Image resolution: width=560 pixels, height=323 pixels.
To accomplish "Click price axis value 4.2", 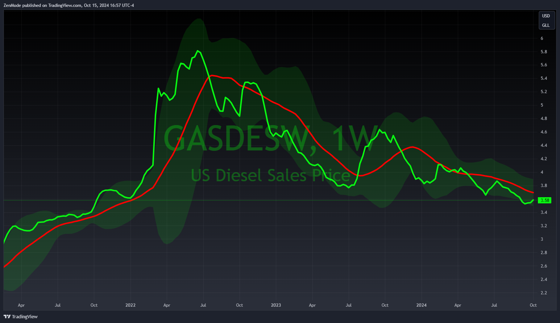I will 544,159.
